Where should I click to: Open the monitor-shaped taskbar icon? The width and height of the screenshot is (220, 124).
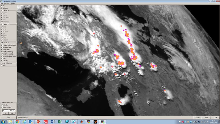67,122
